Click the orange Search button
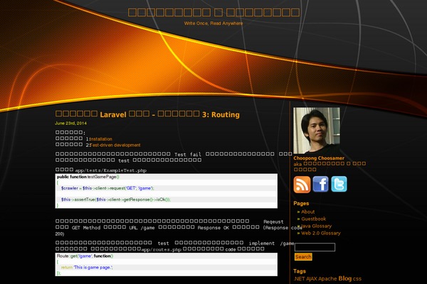The width and height of the screenshot is (427, 284). [x=303, y=257]
